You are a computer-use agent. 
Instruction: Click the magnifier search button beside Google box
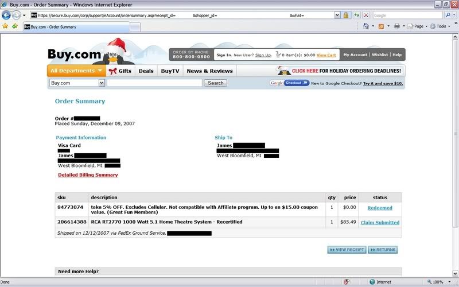point(448,15)
